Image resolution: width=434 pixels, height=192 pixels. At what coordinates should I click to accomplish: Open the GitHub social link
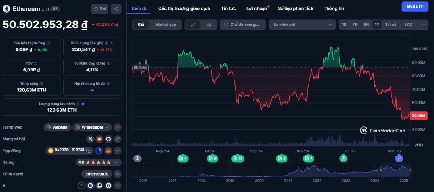click(x=108, y=139)
